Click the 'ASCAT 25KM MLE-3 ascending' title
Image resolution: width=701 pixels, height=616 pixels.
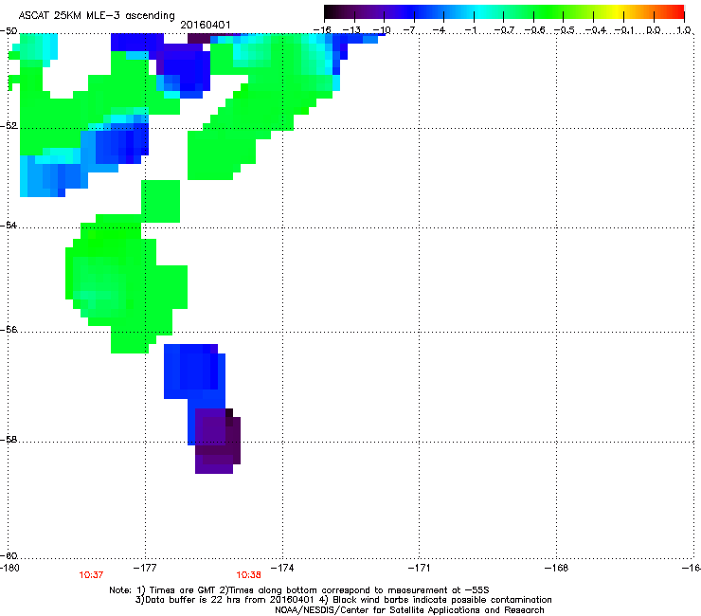(x=97, y=16)
